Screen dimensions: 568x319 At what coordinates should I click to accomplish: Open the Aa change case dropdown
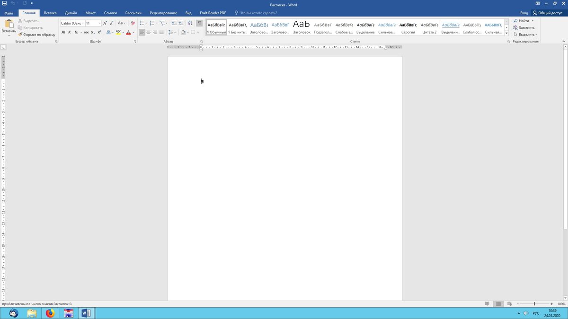click(122, 23)
